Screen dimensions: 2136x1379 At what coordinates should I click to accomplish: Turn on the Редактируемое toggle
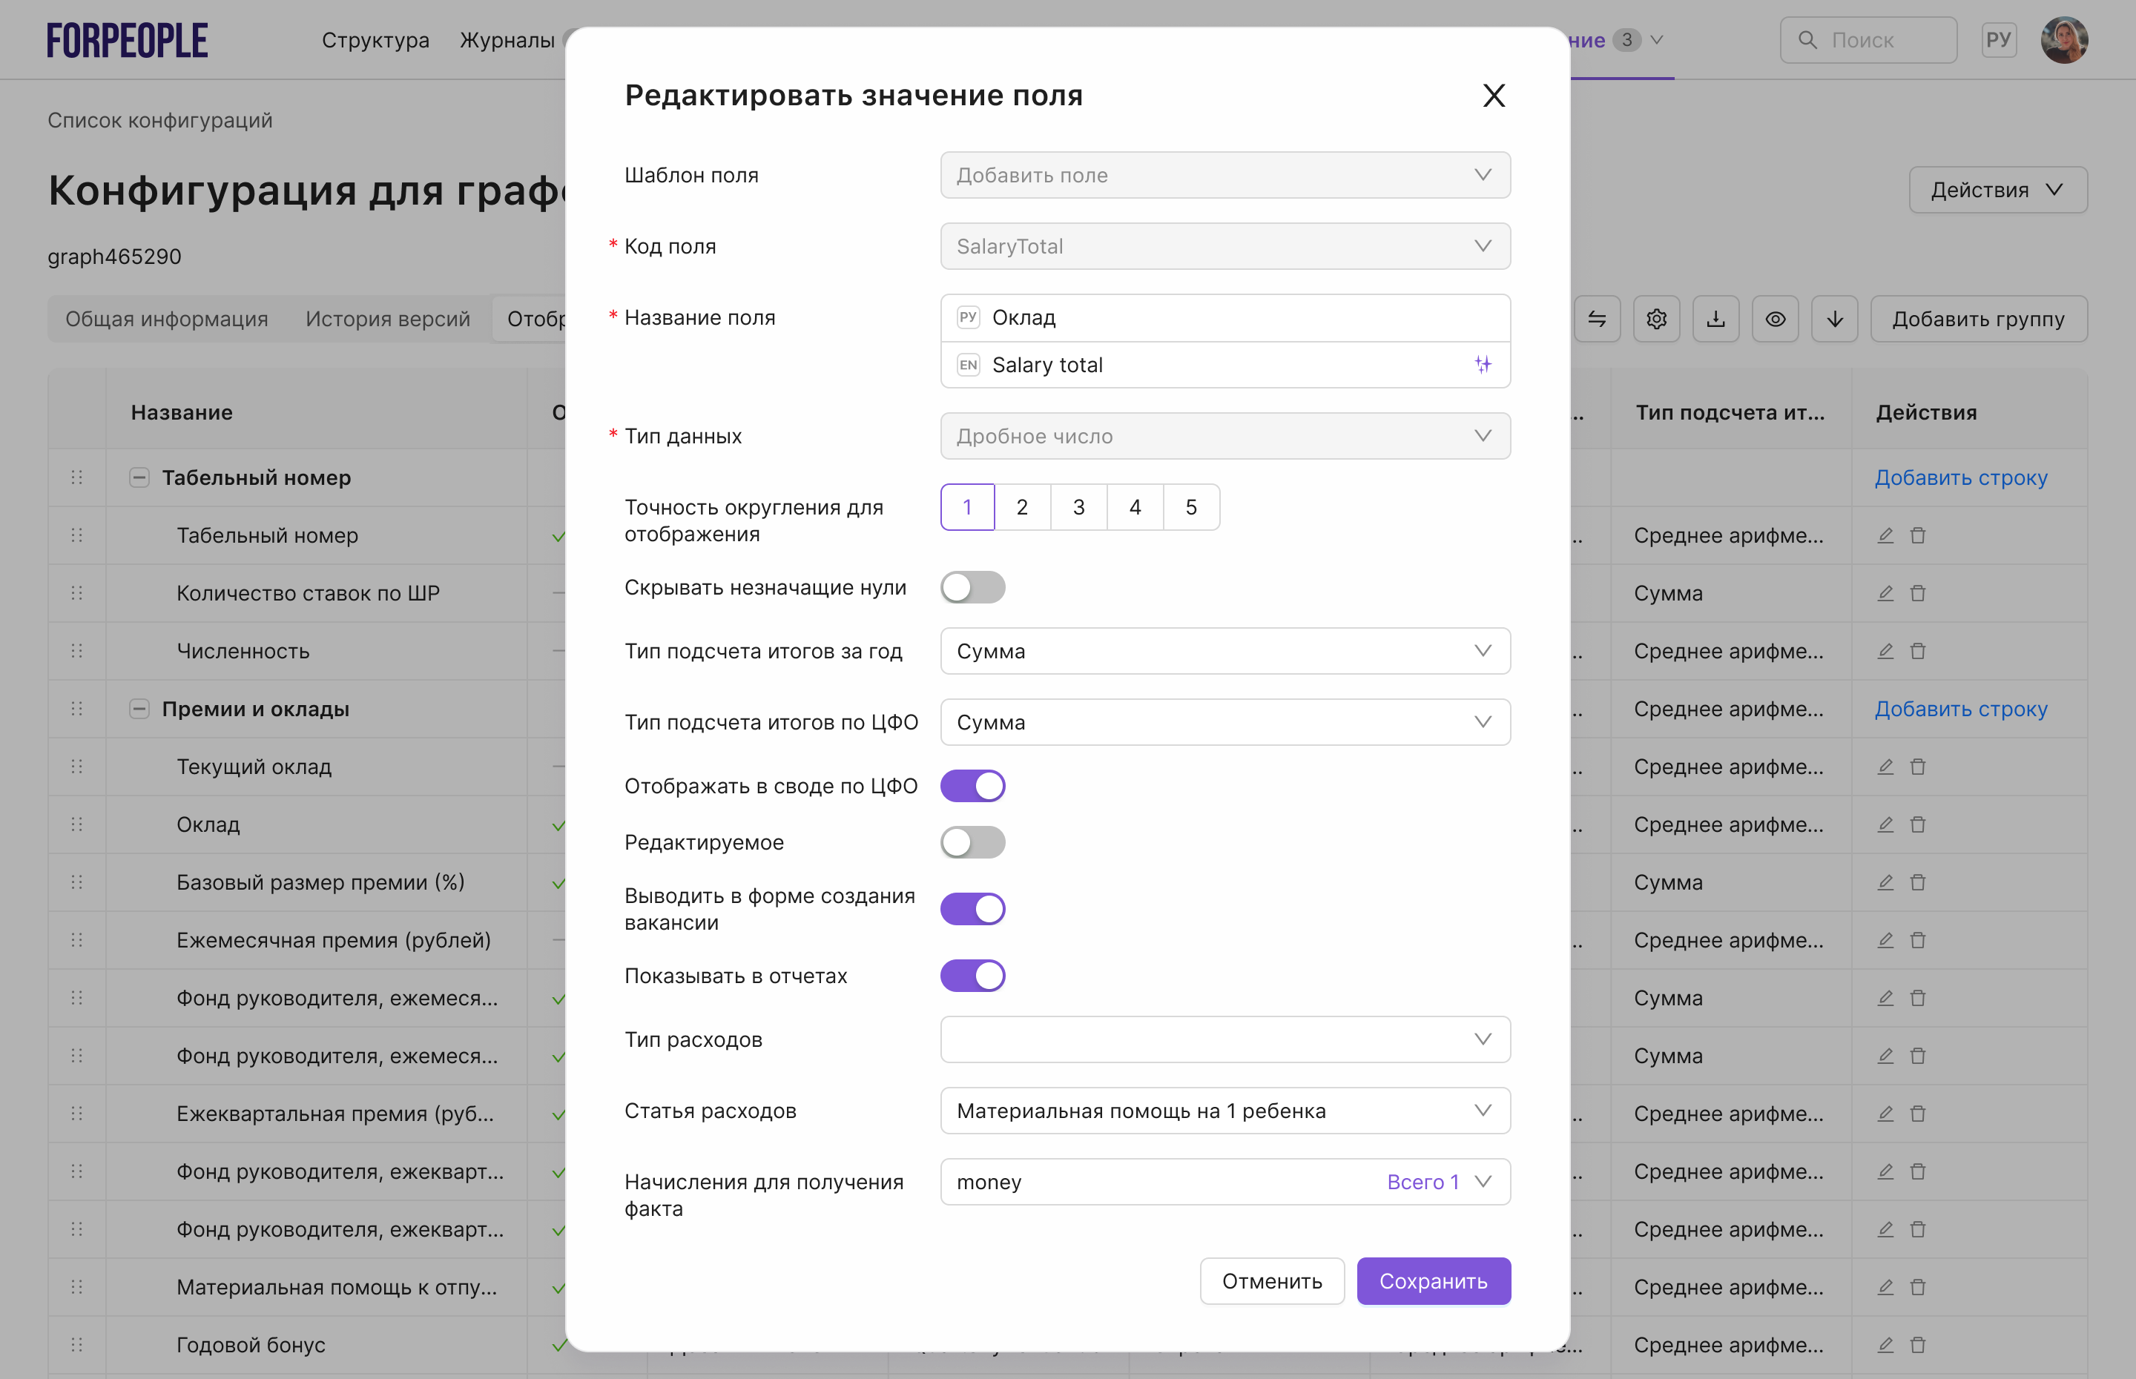pos(972,841)
